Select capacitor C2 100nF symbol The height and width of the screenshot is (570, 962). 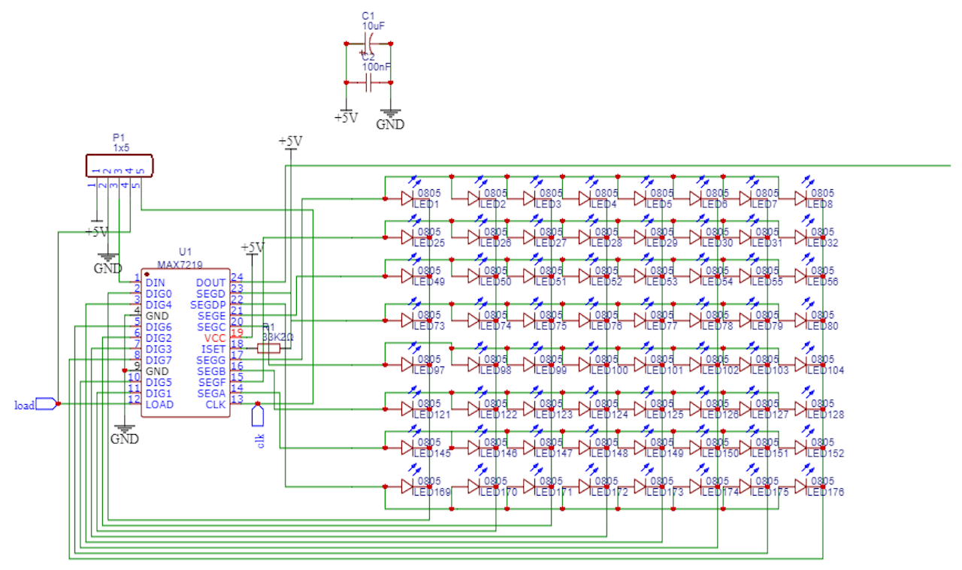point(368,83)
